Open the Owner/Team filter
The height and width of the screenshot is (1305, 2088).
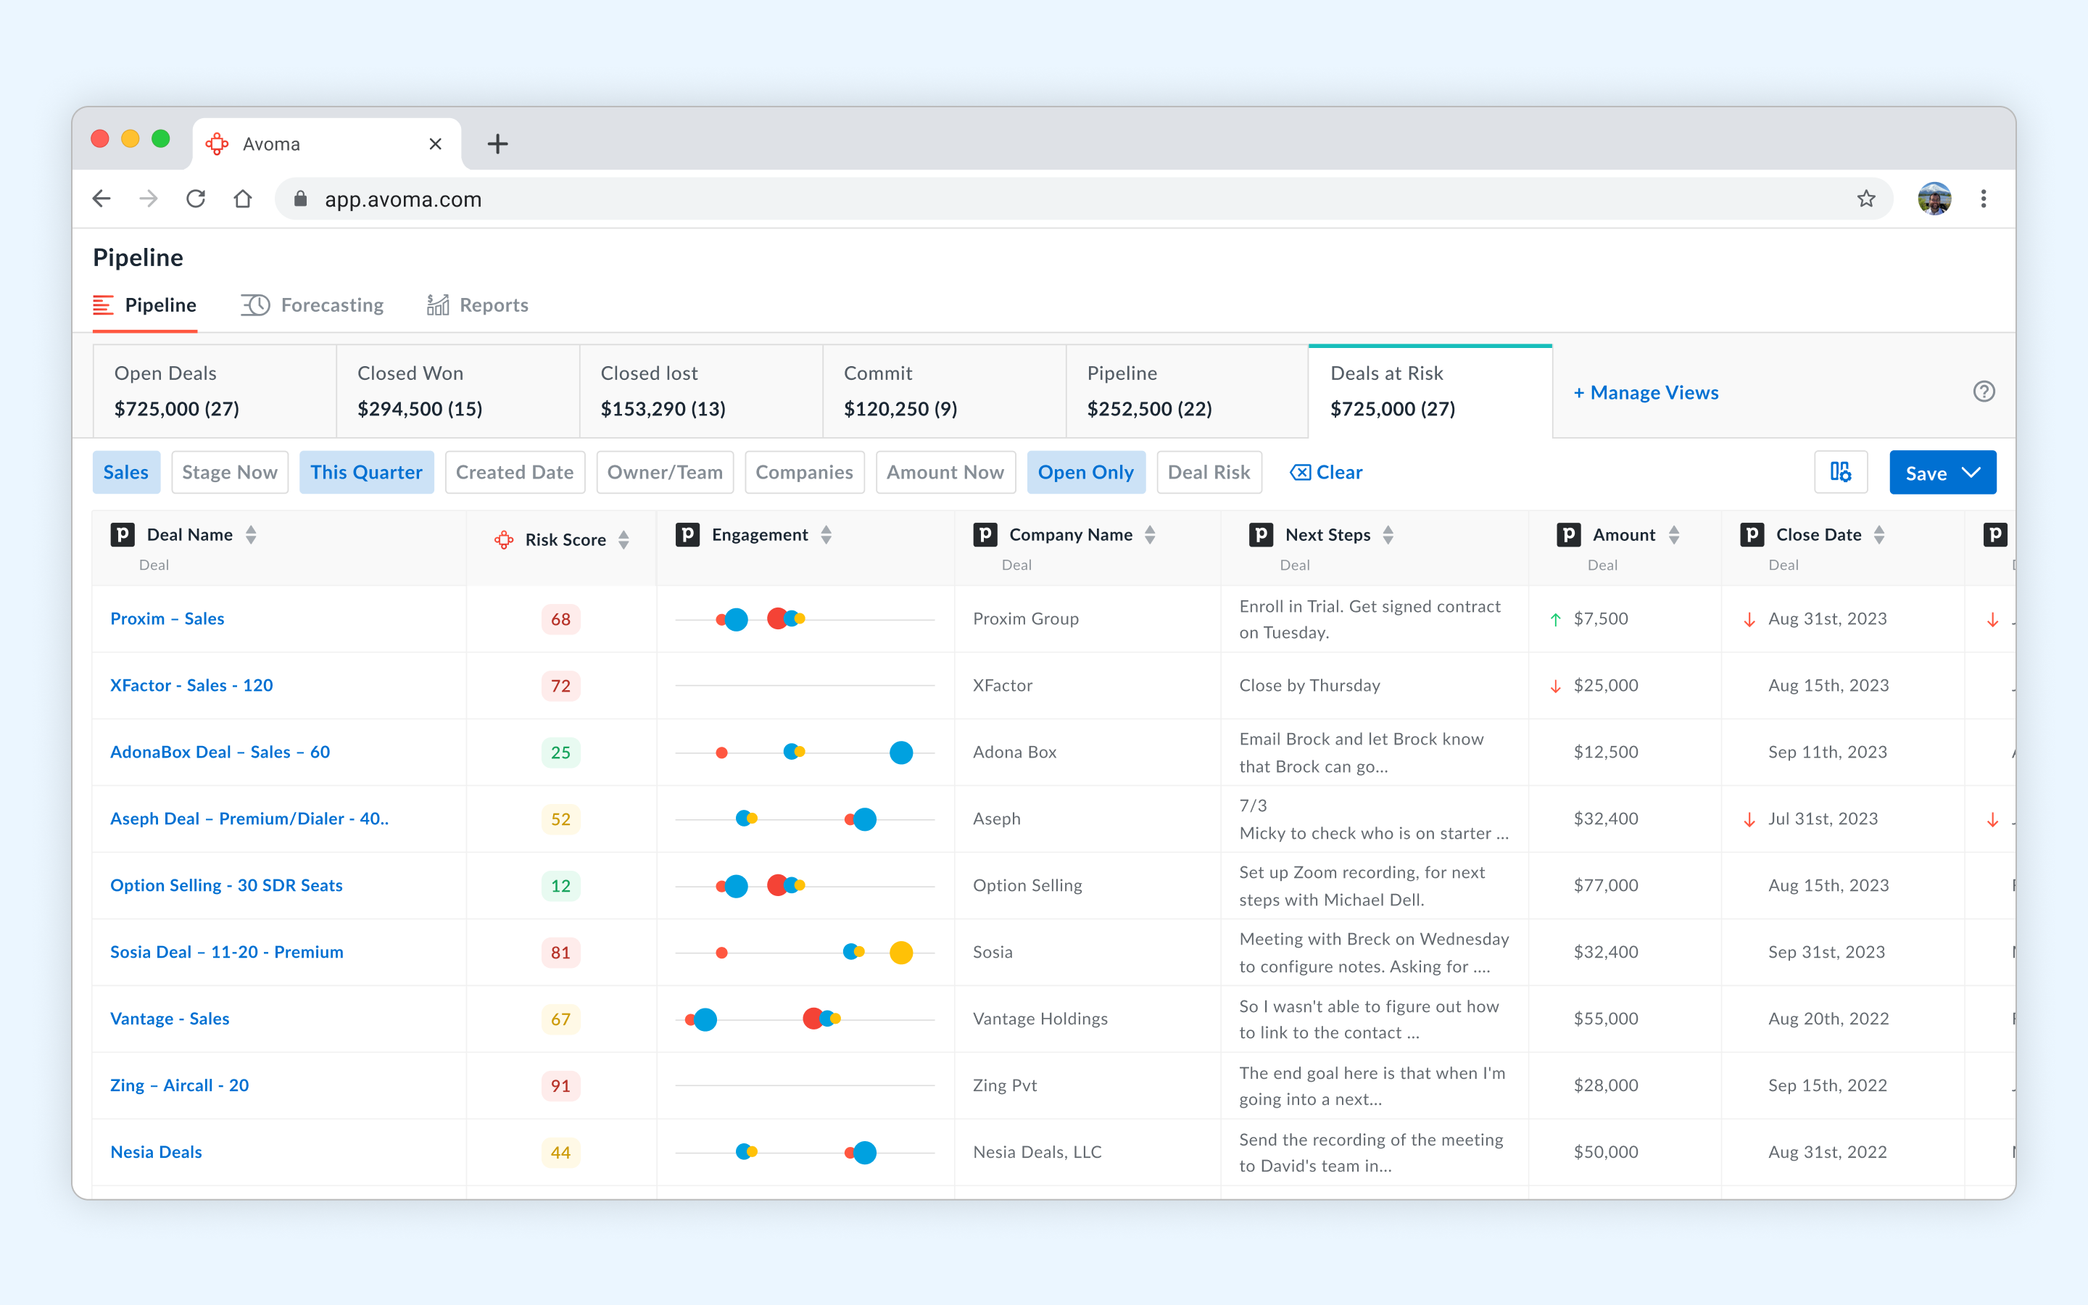[x=666, y=472]
